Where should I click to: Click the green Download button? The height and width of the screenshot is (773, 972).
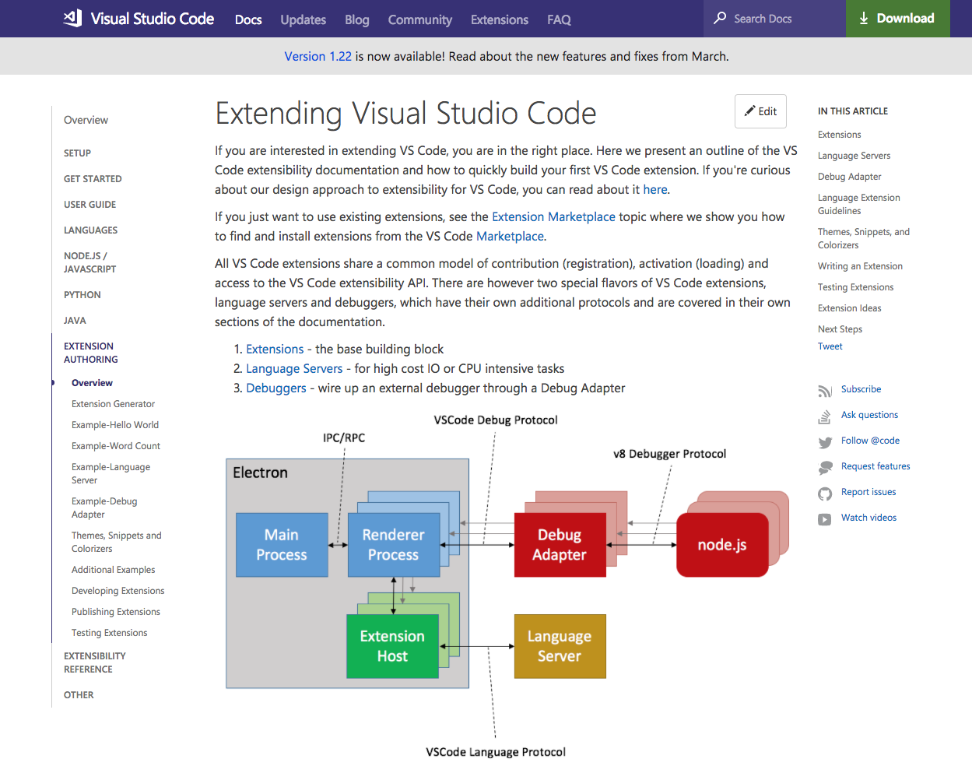(x=898, y=19)
